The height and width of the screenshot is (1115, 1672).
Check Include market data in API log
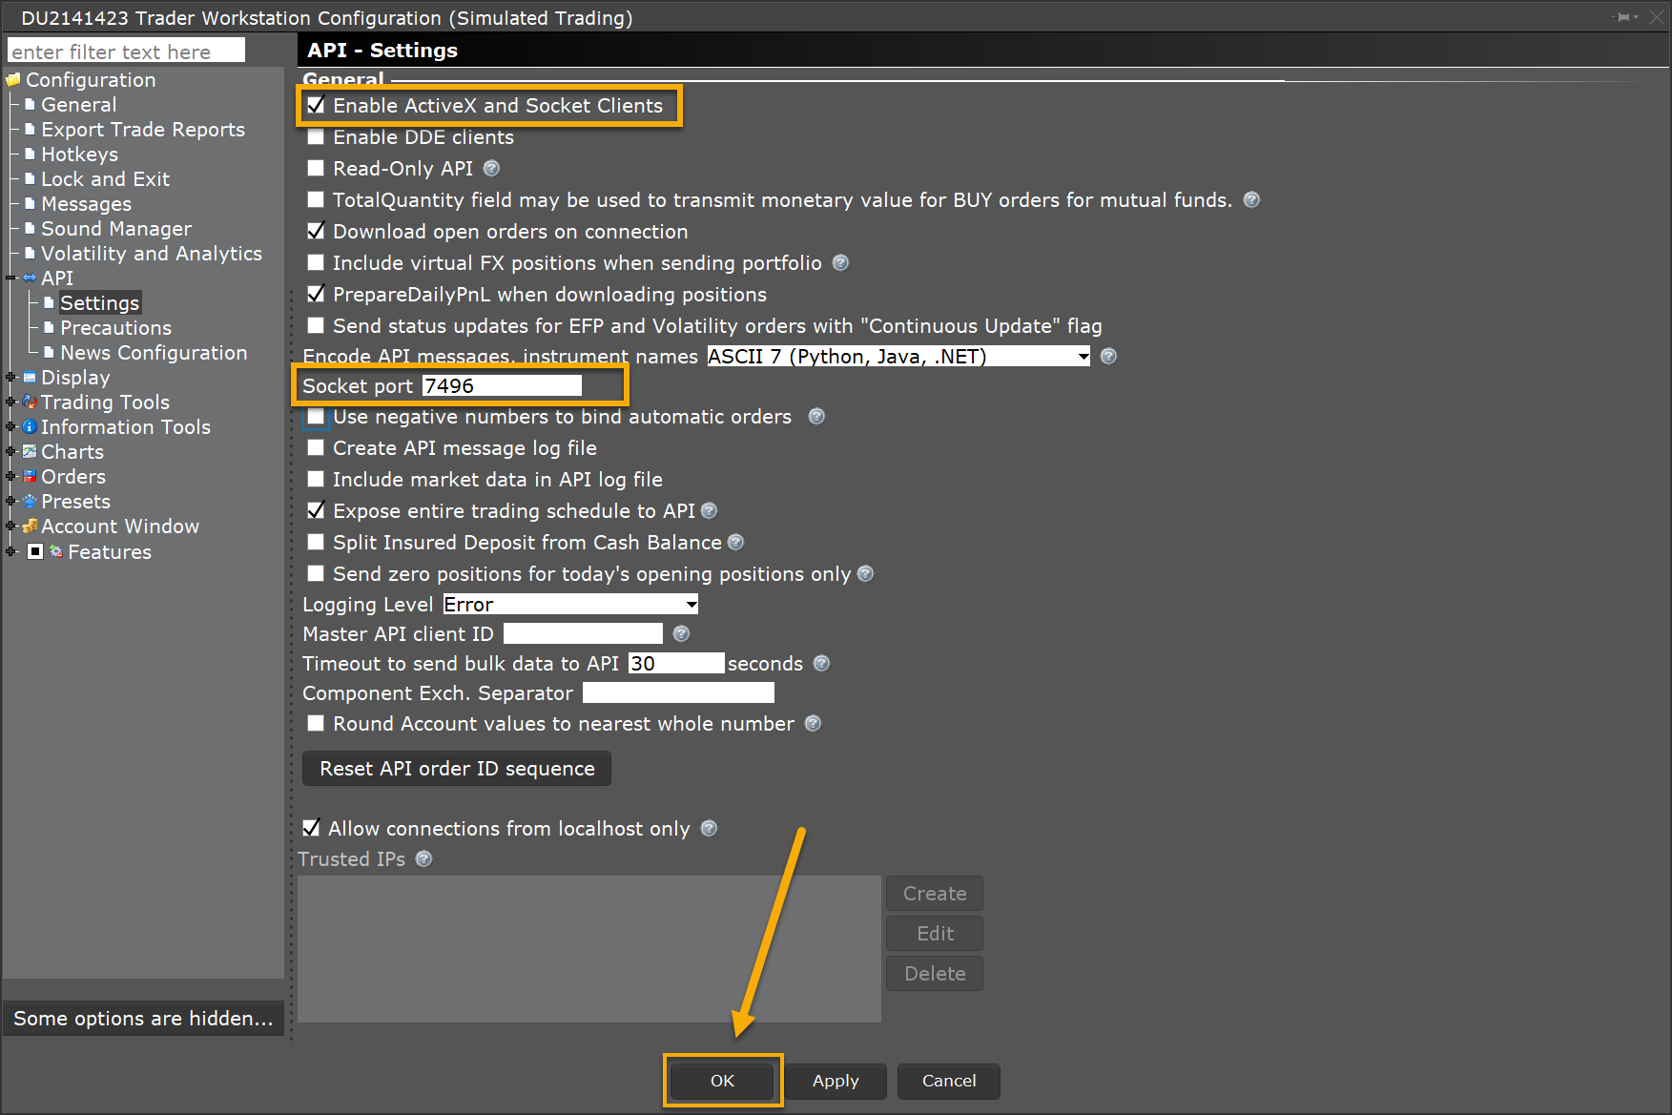click(316, 479)
